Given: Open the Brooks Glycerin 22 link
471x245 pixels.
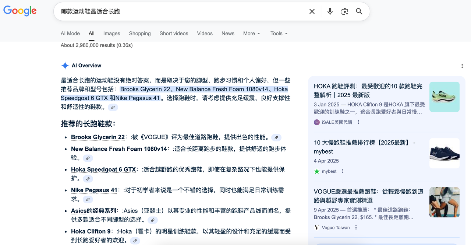Looking at the screenshot, I should [x=97, y=137].
